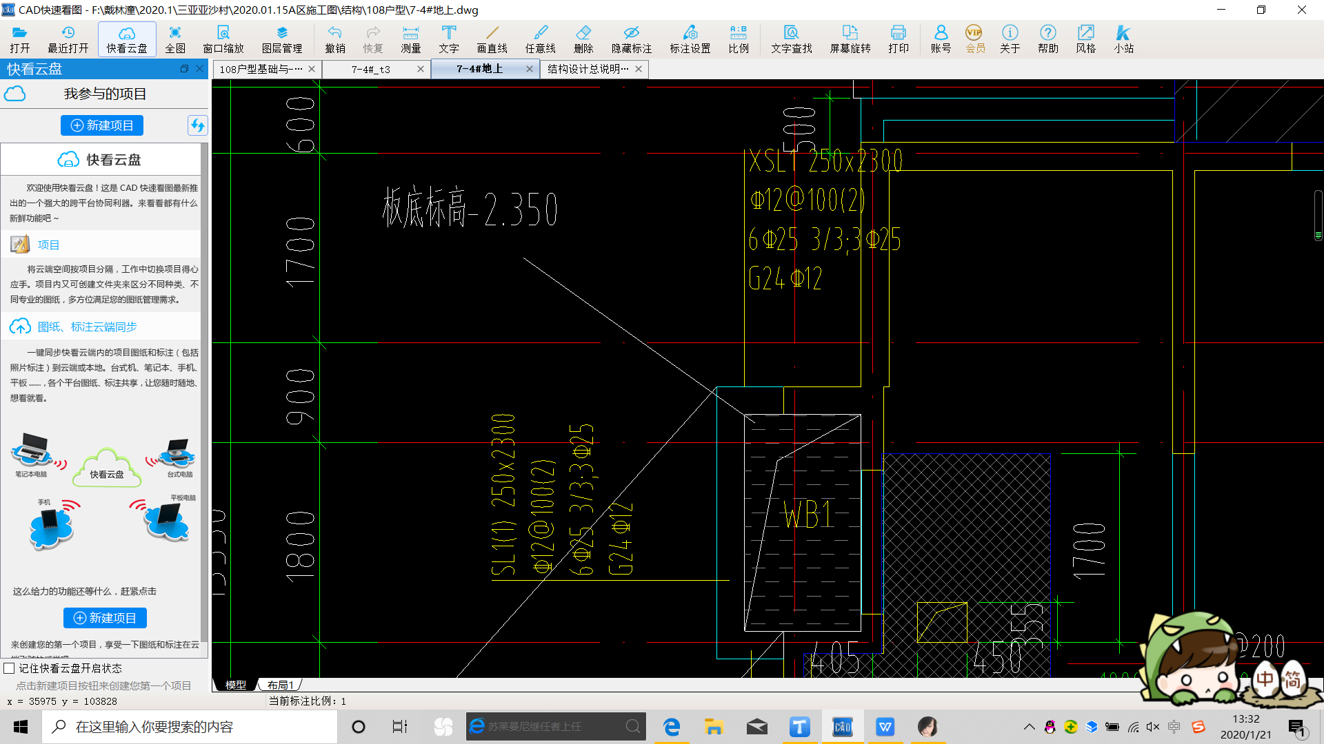Undock the 快看云盘 panel
1324x744 pixels.
[x=184, y=69]
